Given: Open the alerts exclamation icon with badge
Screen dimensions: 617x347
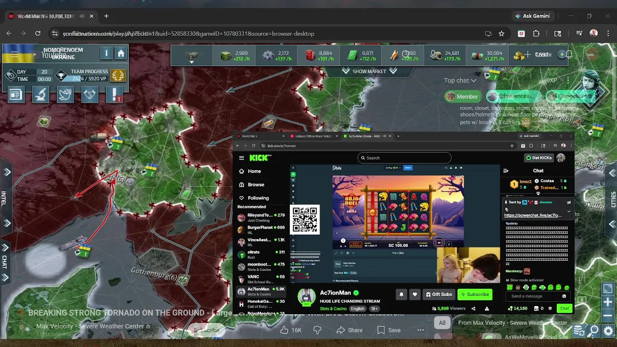Looking at the screenshot, I should [114, 95].
